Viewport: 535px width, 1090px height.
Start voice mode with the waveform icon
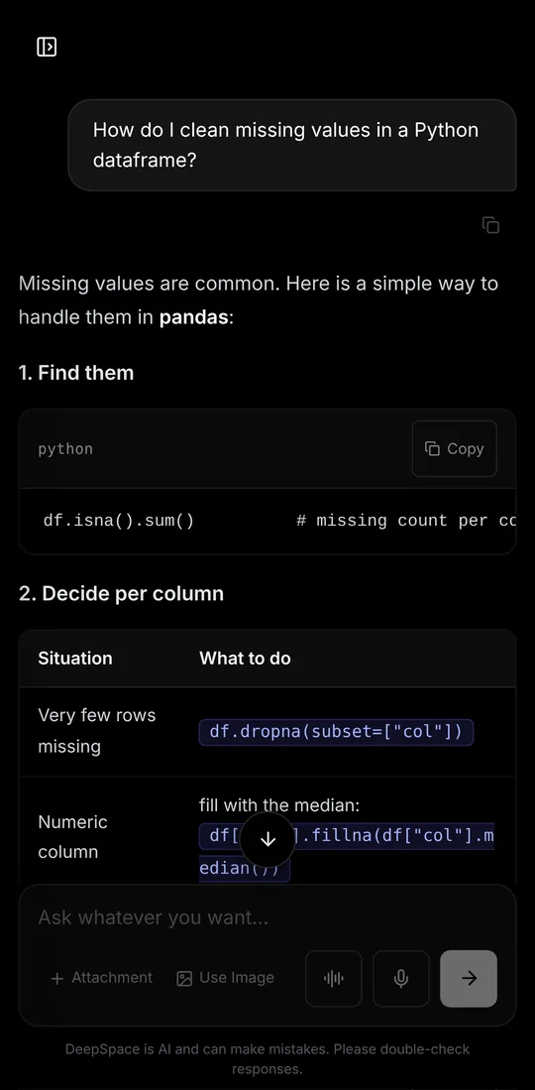[334, 979]
